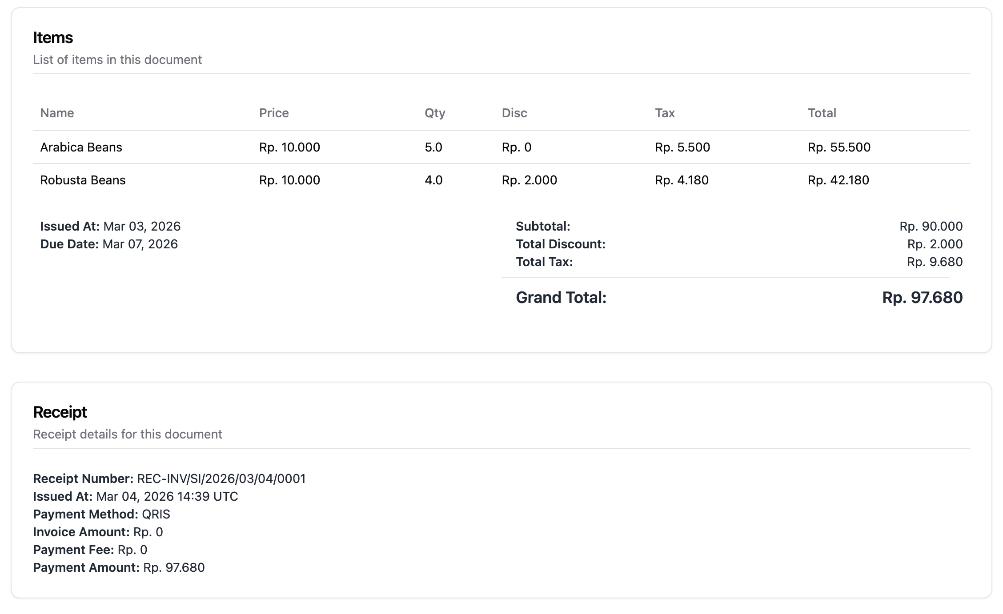Screen dimensions: 1003x614
Task: Click the Price column header
Action: [274, 113]
